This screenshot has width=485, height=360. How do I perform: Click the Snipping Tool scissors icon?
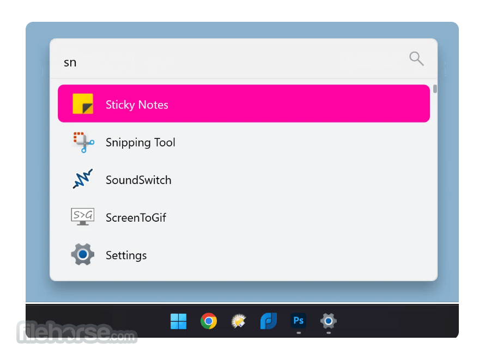click(x=83, y=142)
